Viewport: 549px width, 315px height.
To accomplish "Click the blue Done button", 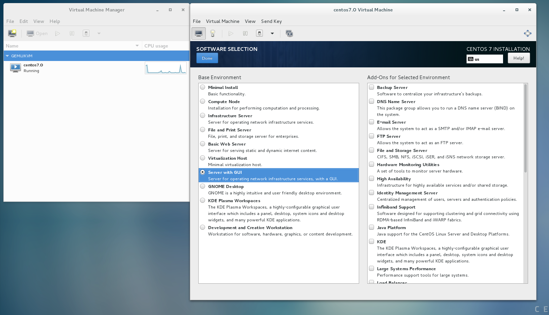I will 207,58.
